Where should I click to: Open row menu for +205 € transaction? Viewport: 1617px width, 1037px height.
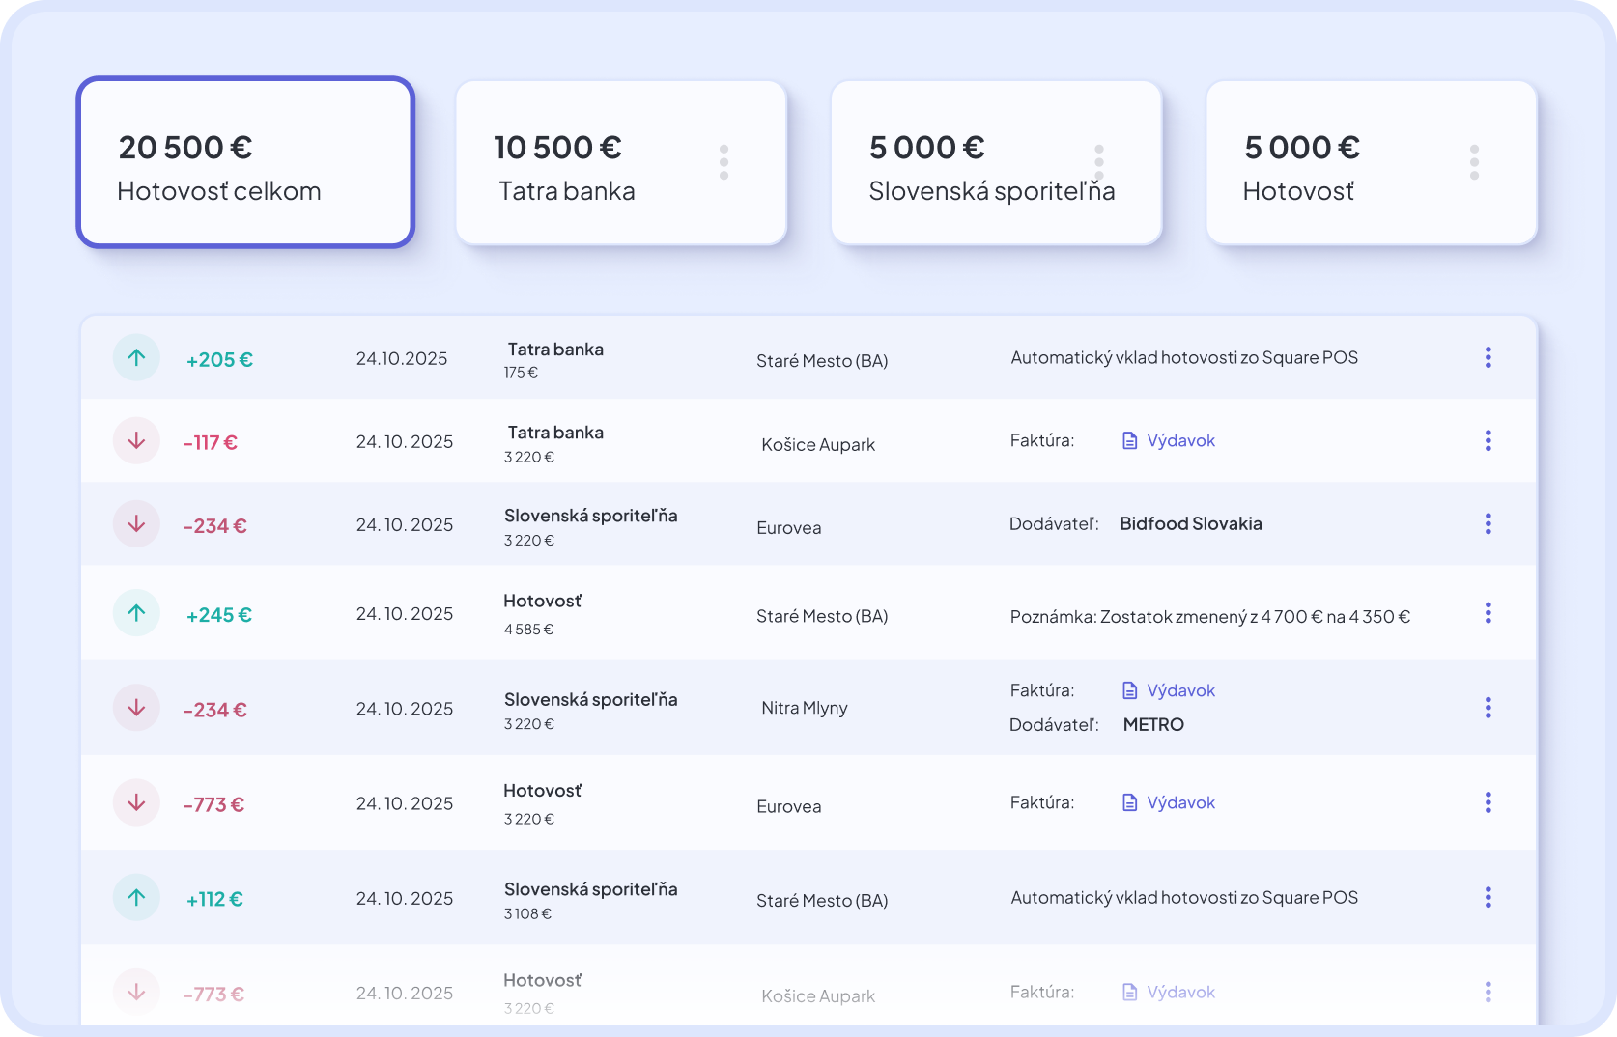(1488, 358)
